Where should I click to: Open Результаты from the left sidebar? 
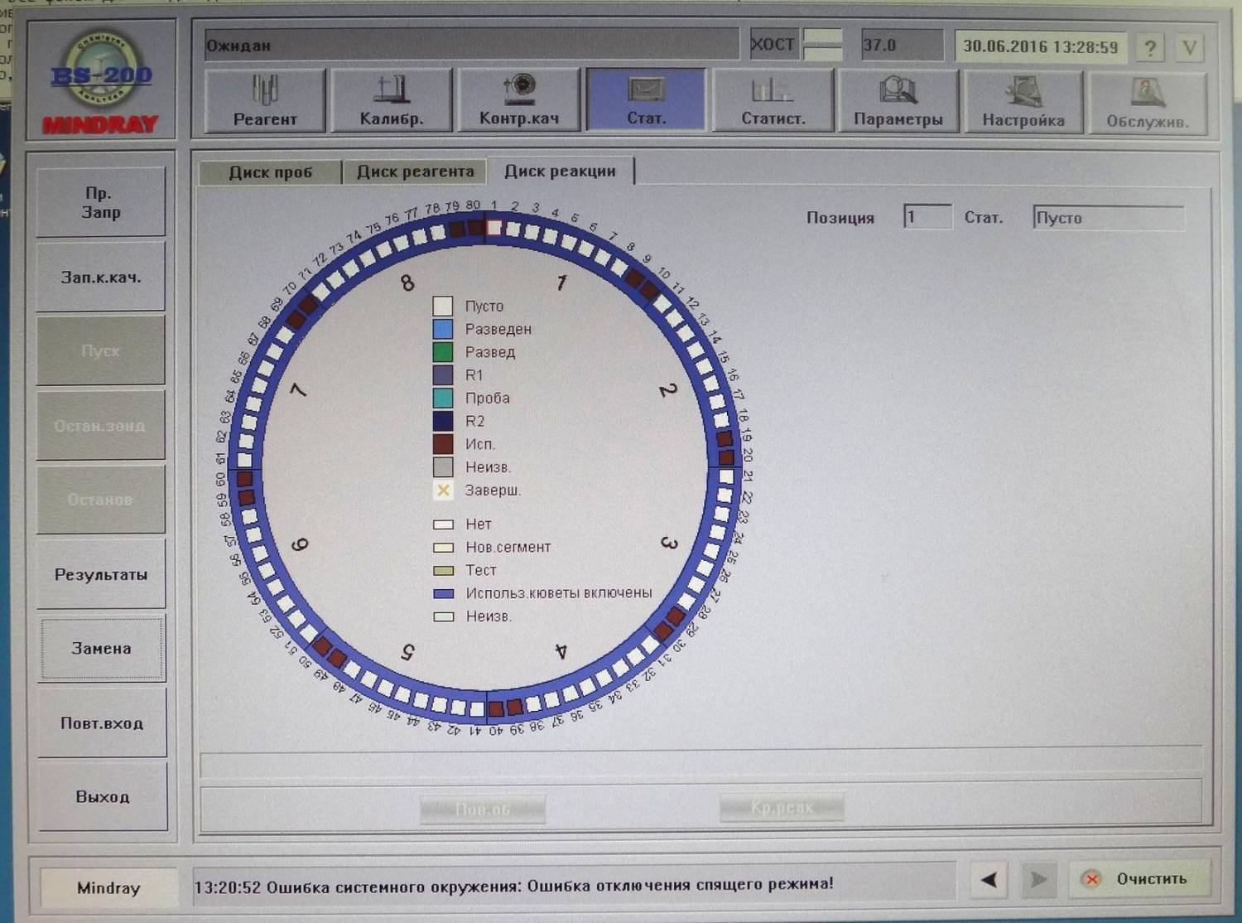click(x=100, y=574)
